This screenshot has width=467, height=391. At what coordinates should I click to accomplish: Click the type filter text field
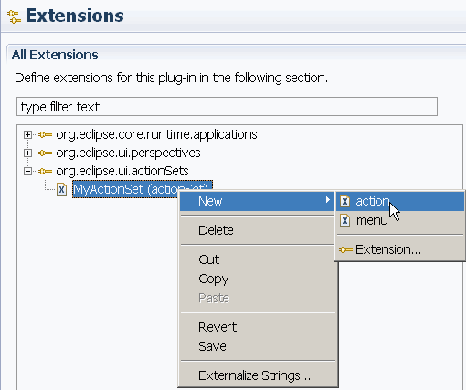pos(227,107)
